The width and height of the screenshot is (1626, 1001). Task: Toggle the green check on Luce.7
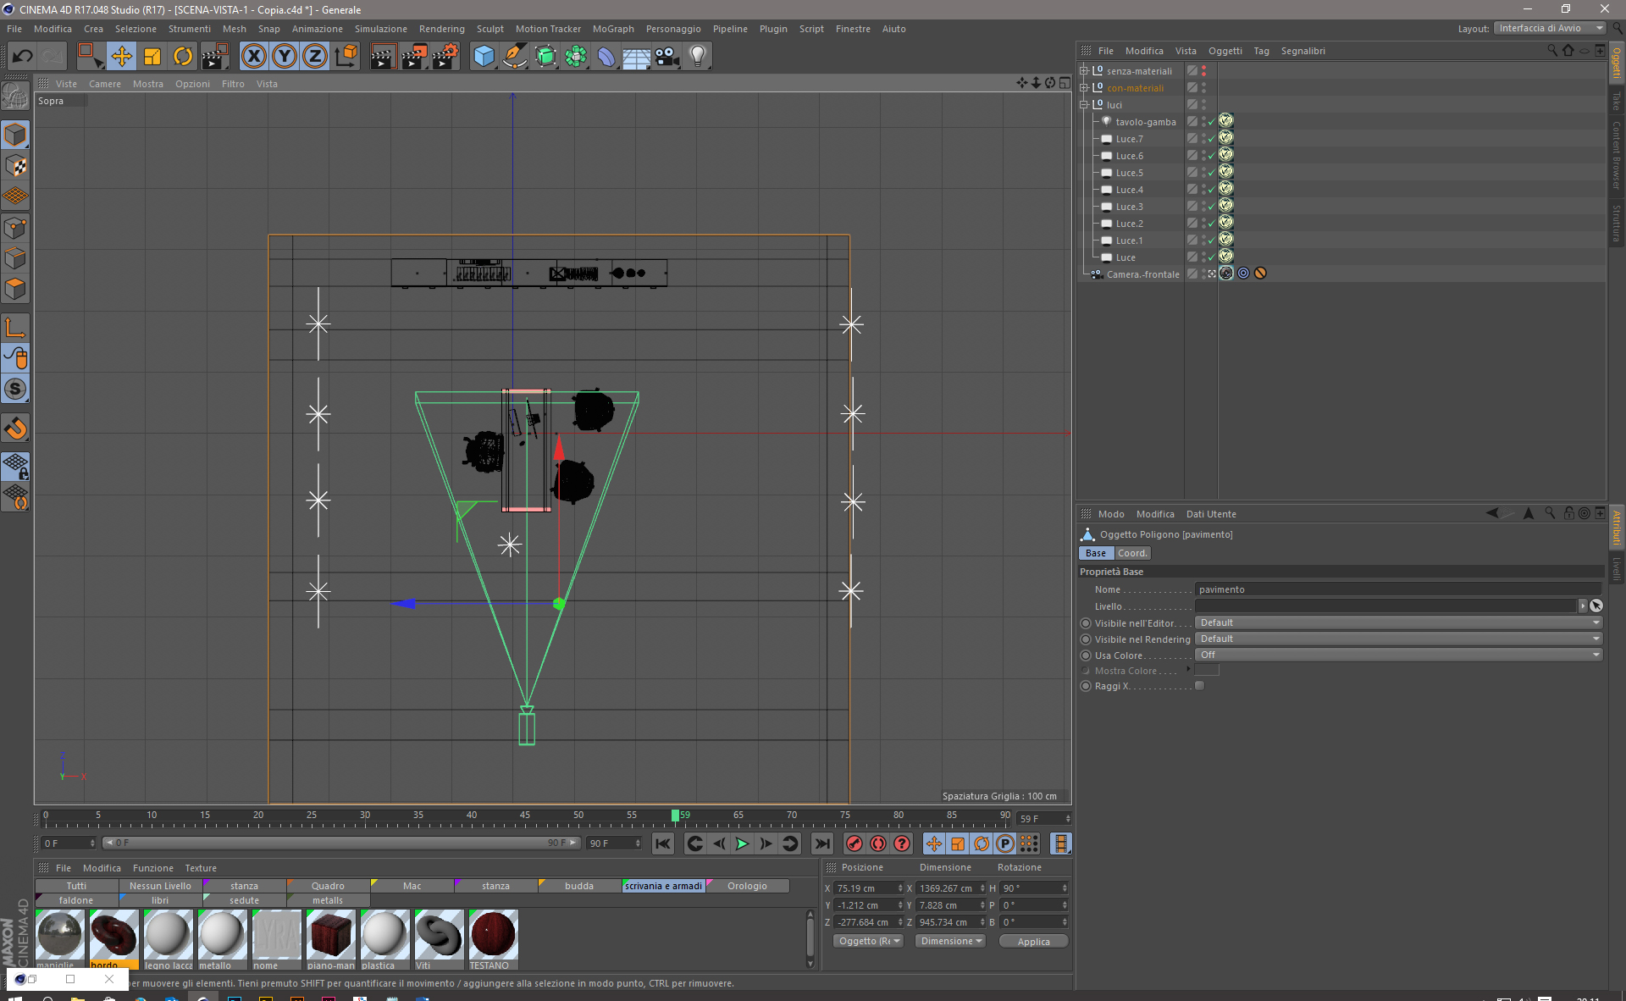(x=1212, y=139)
